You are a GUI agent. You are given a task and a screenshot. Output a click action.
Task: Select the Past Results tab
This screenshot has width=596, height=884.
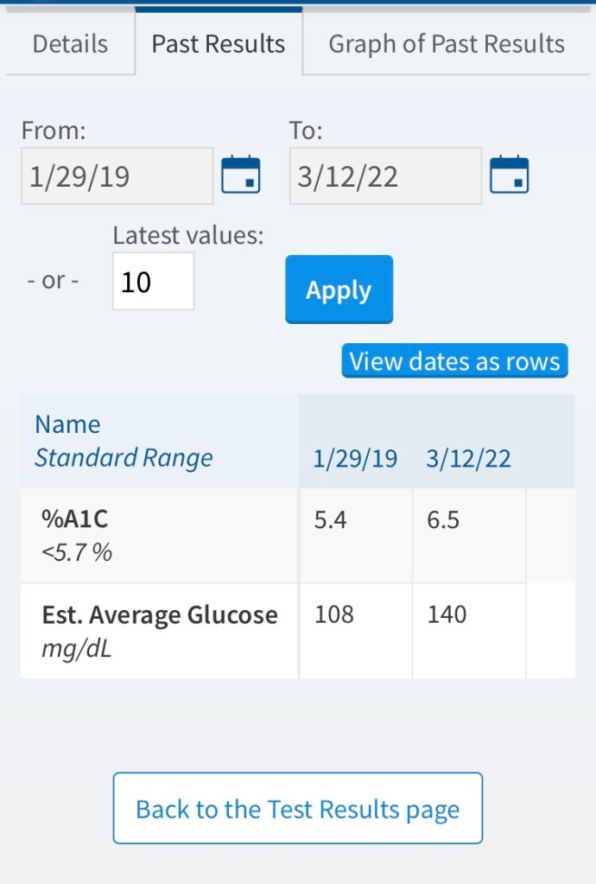coord(219,44)
